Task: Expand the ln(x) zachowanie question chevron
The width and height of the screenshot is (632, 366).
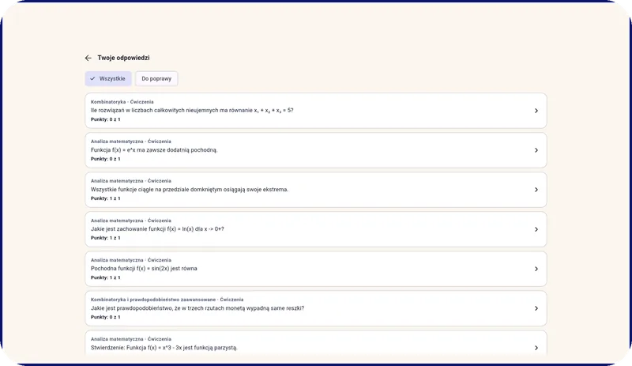Action: [536, 229]
